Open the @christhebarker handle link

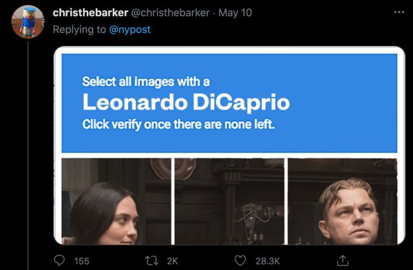click(170, 12)
